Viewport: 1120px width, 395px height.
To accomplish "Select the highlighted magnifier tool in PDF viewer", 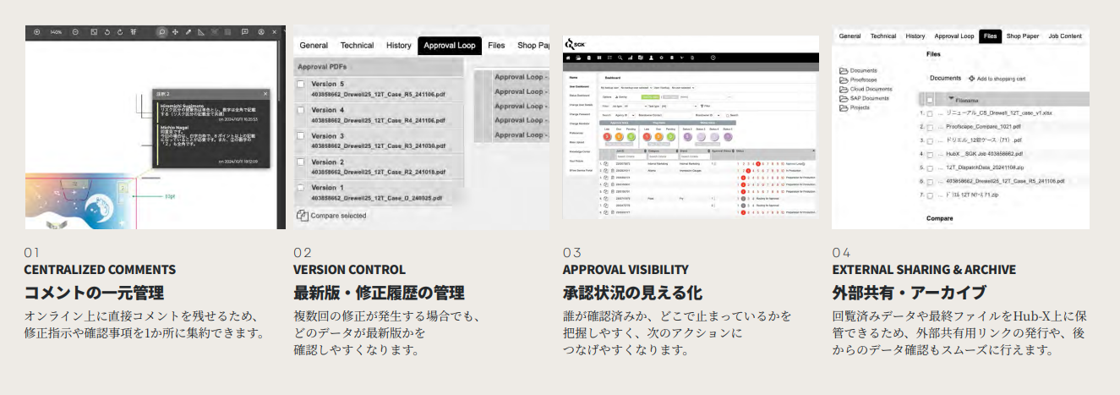I will 162,32.
